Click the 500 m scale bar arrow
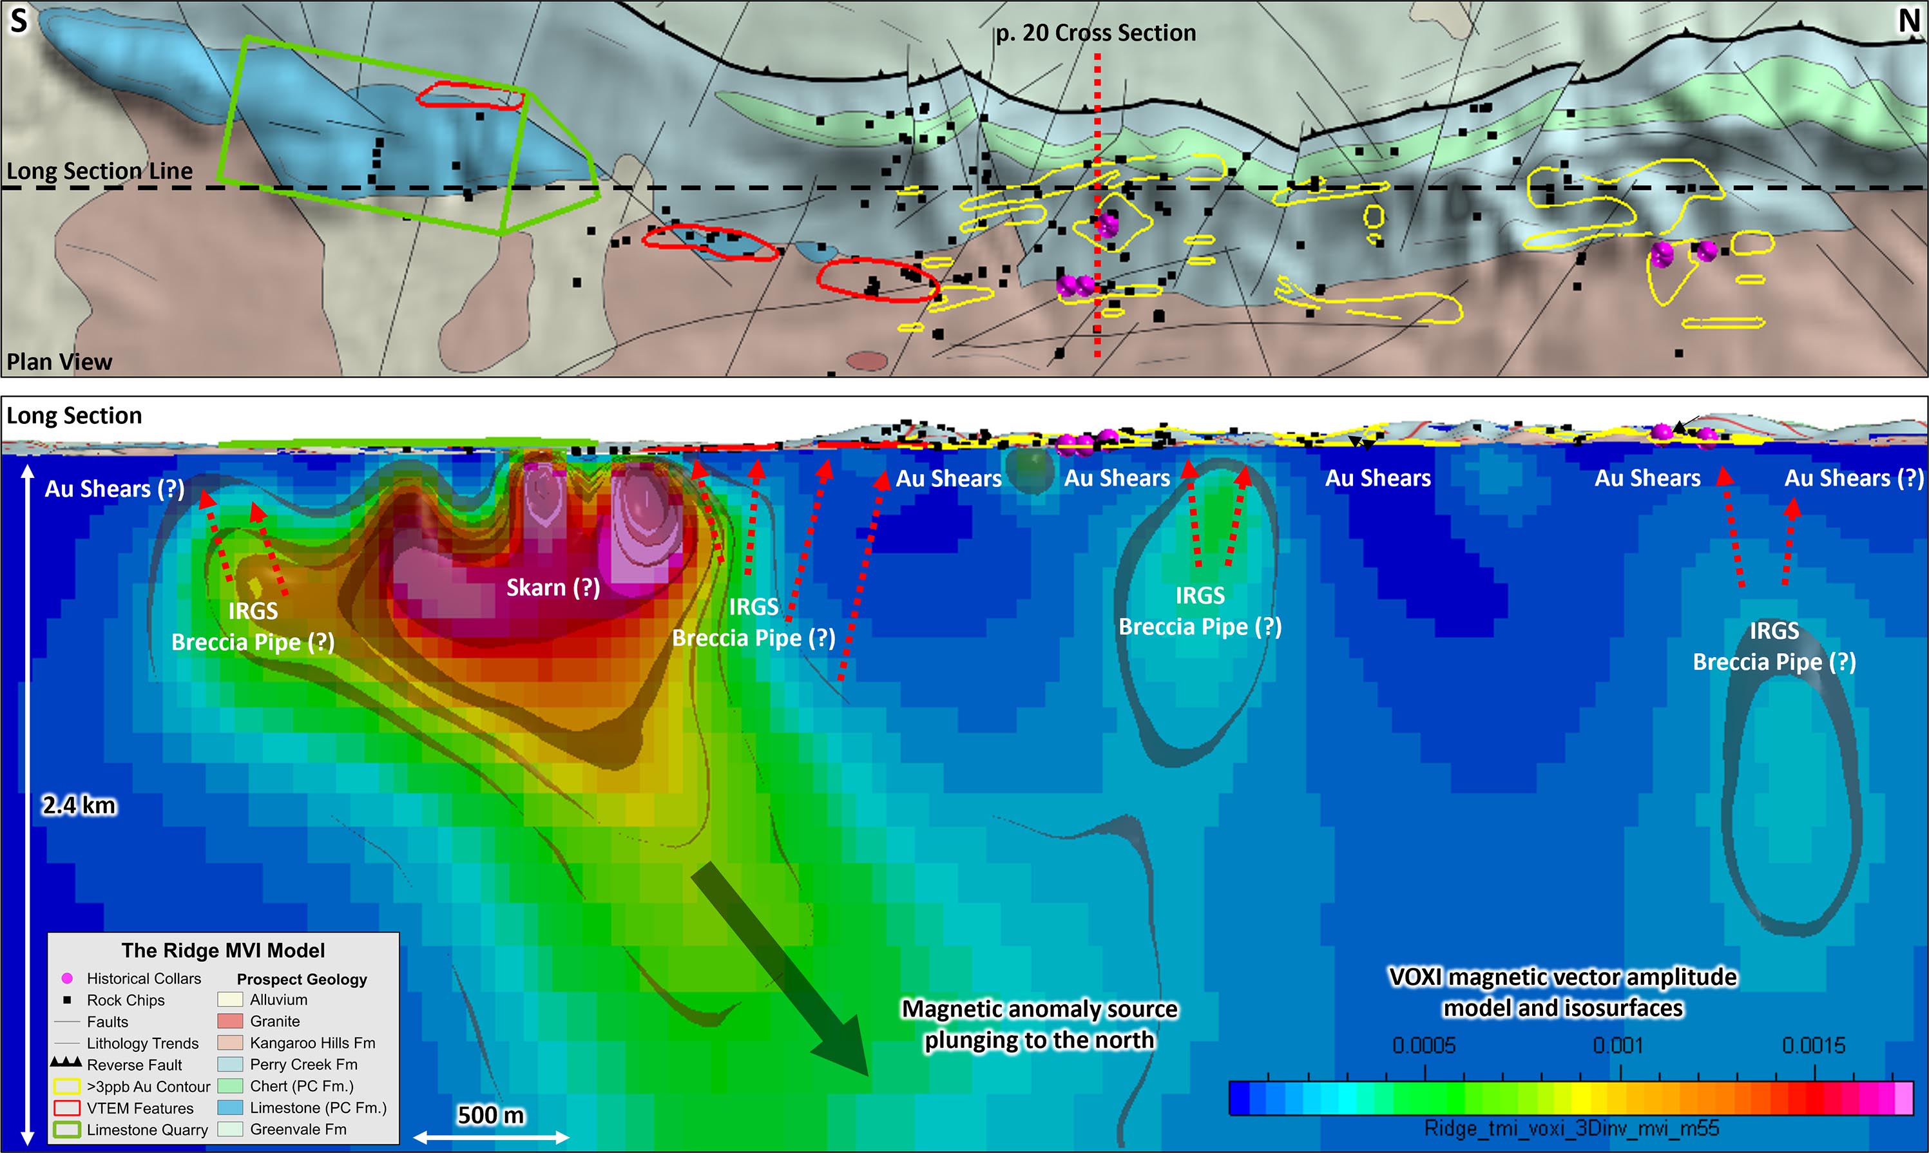The height and width of the screenshot is (1153, 1929). tap(491, 1138)
